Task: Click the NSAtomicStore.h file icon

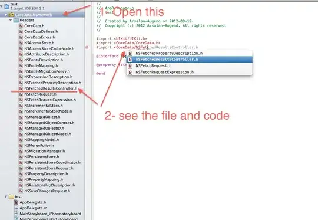Action: 21,43
